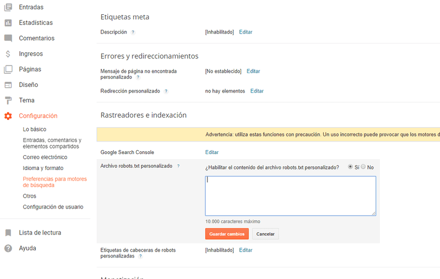
Task: Open Configuración de usuario submenu item
Action: tap(53, 207)
